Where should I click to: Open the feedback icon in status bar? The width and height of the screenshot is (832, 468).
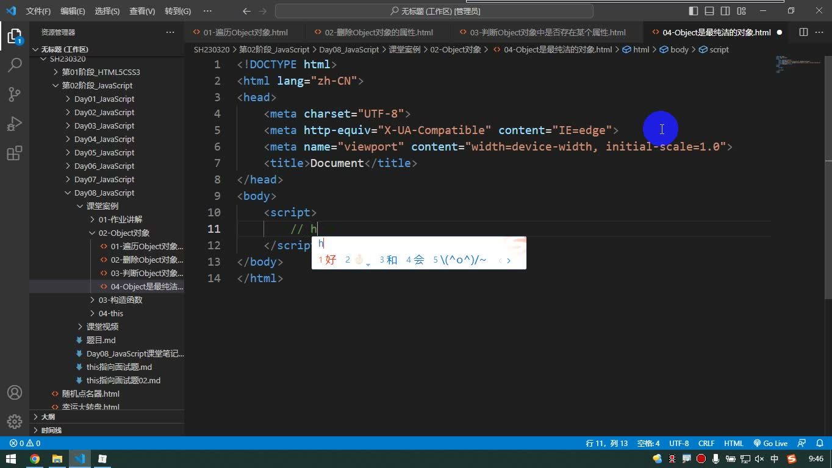click(x=802, y=444)
